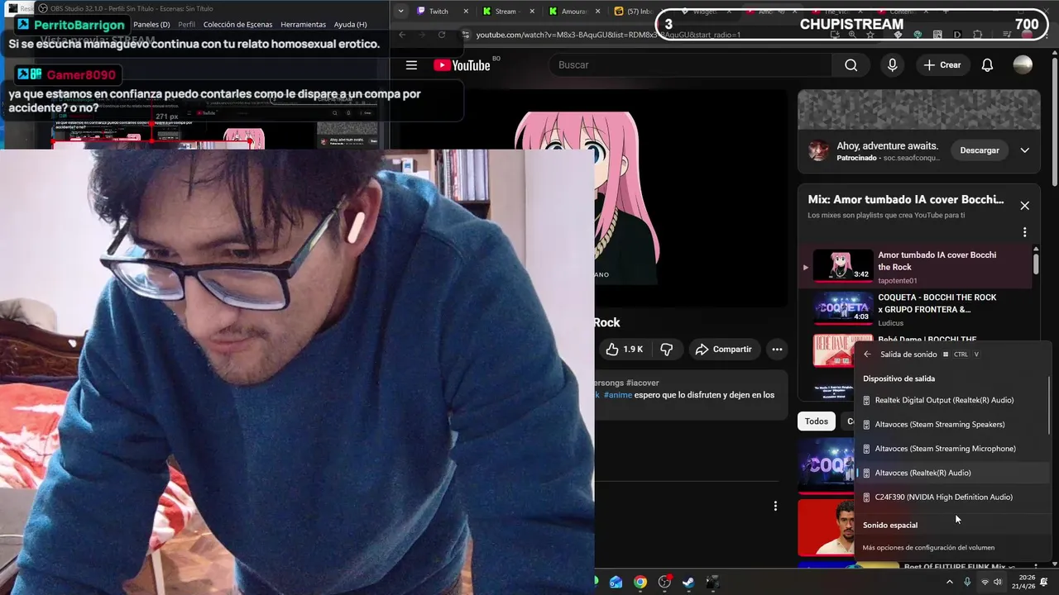Open Más opciones de configuración del volumen
1059x595 pixels.
(x=928, y=547)
